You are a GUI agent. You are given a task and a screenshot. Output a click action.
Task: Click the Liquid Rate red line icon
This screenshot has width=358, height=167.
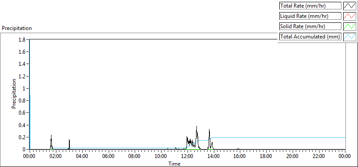click(x=350, y=16)
